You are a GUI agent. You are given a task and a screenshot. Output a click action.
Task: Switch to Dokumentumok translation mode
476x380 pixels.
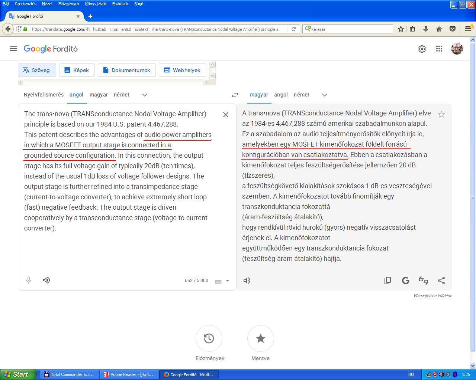[x=126, y=70]
